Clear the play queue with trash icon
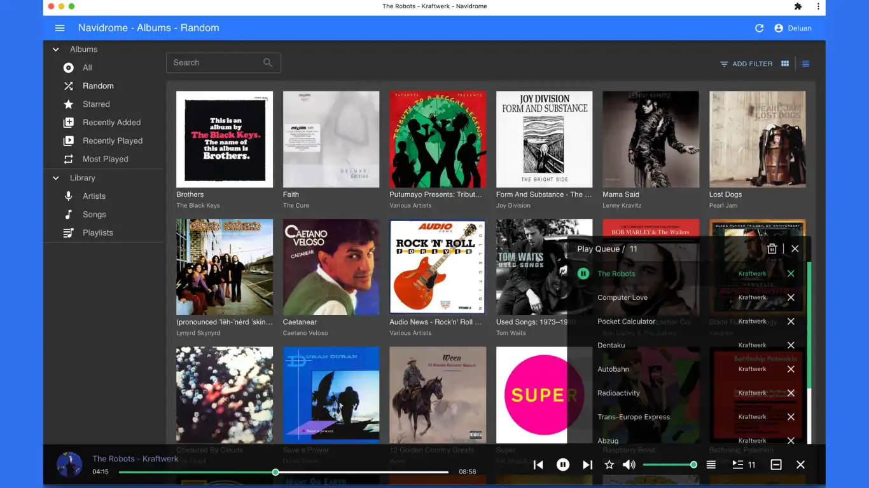The width and height of the screenshot is (869, 488). 772,249
